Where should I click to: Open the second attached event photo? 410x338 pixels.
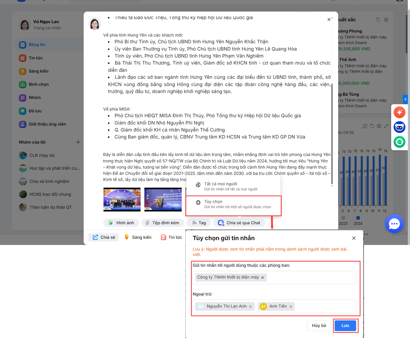(x=163, y=200)
